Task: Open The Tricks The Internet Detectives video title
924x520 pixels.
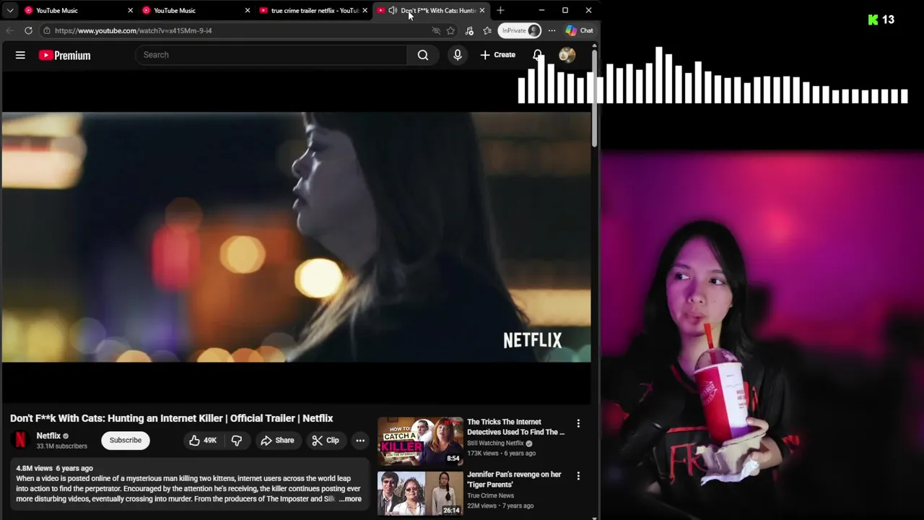Action: click(515, 427)
